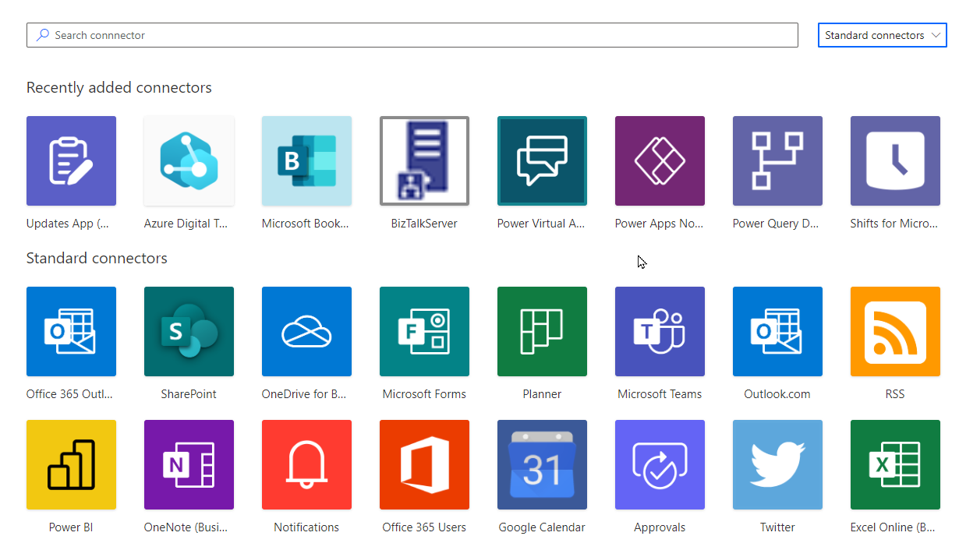This screenshot has width=959, height=543.
Task: Select the Azure Digital Twins connector icon
Action: click(189, 160)
